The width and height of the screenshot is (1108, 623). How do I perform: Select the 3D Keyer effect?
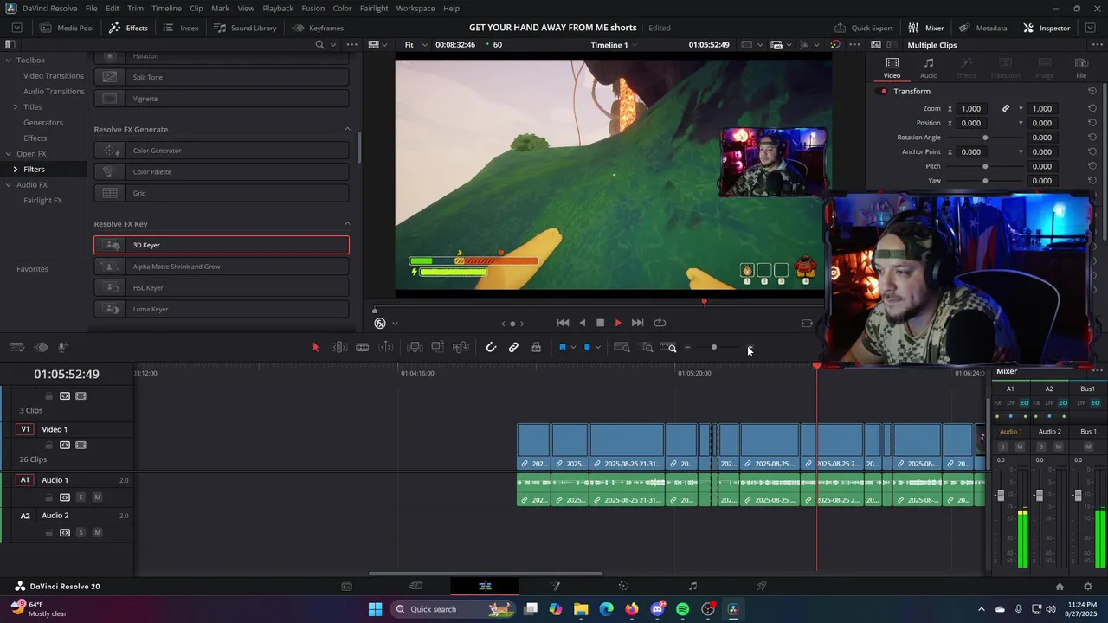click(222, 245)
